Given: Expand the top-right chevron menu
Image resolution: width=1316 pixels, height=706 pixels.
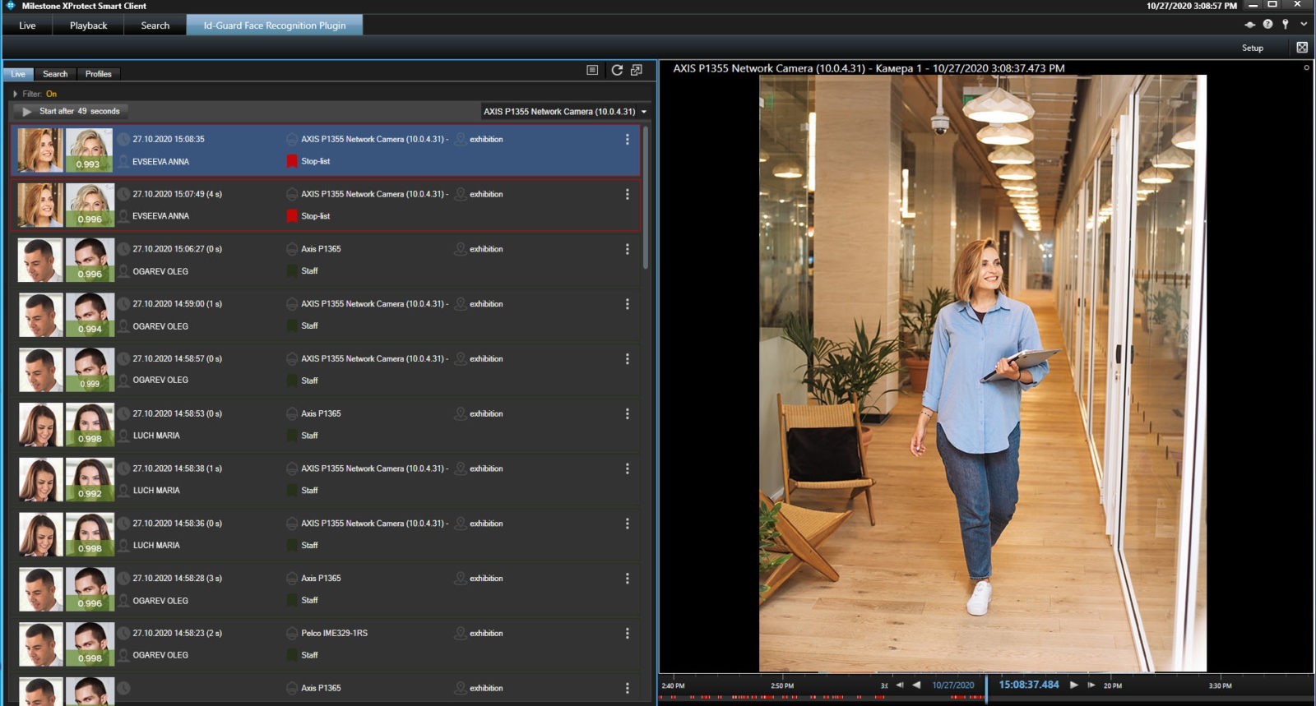Looking at the screenshot, I should coord(1304,25).
